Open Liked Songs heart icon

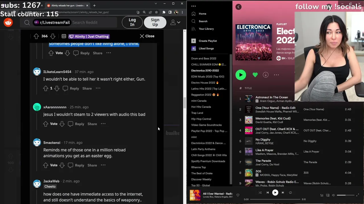tap(193, 48)
